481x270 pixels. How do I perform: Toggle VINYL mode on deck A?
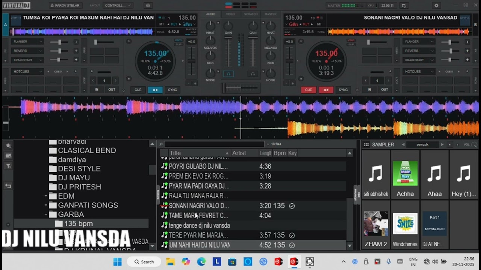(178, 40)
